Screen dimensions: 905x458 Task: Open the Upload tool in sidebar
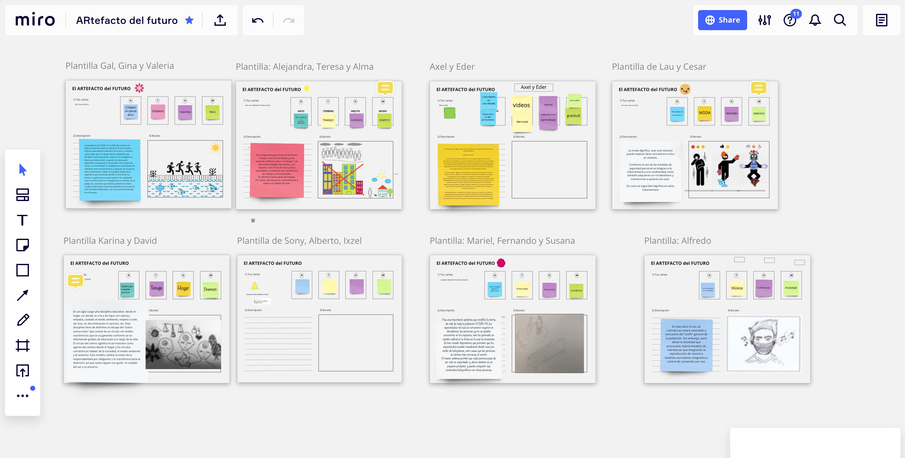pyautogui.click(x=23, y=371)
